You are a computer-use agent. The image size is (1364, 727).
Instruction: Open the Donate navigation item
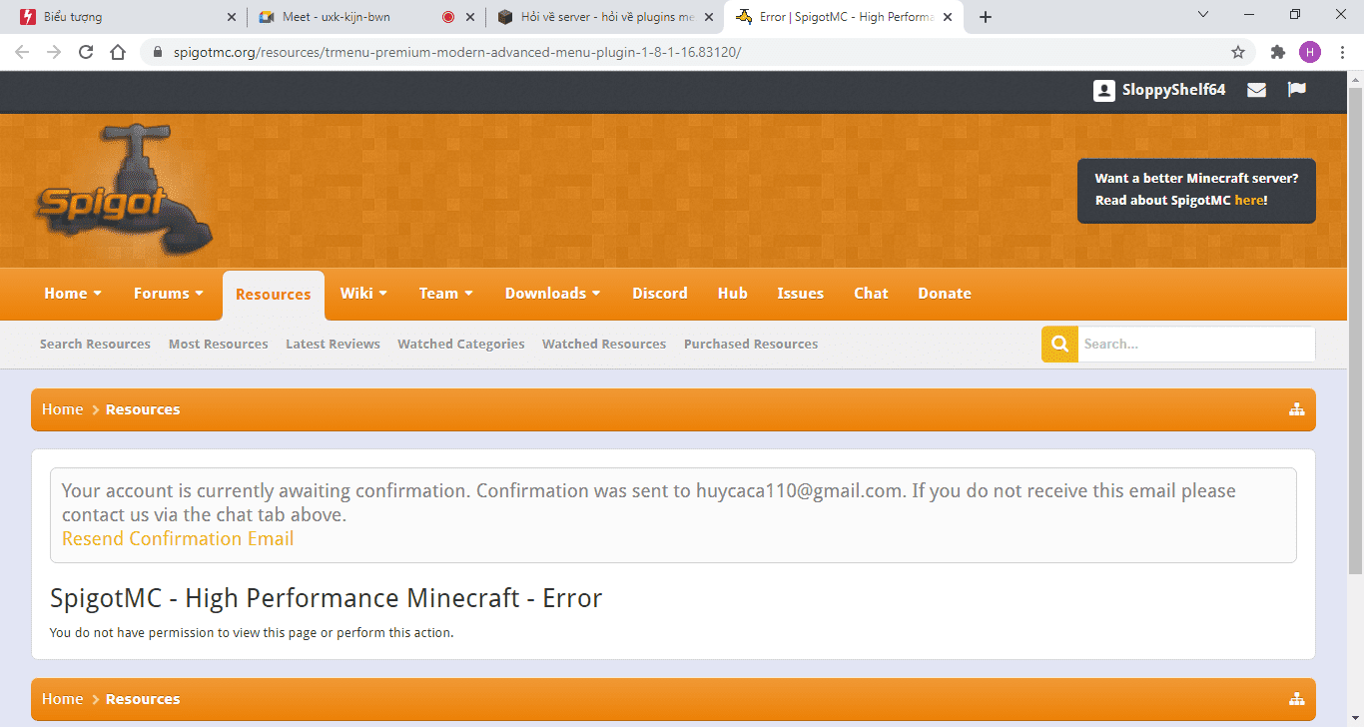(945, 294)
